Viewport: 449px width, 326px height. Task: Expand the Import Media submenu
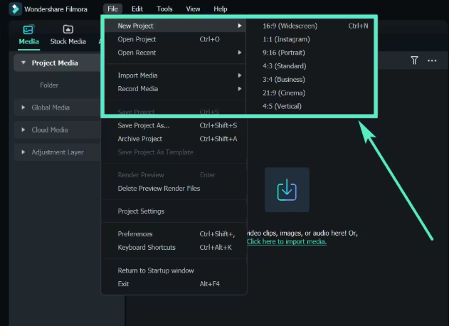[x=175, y=75]
